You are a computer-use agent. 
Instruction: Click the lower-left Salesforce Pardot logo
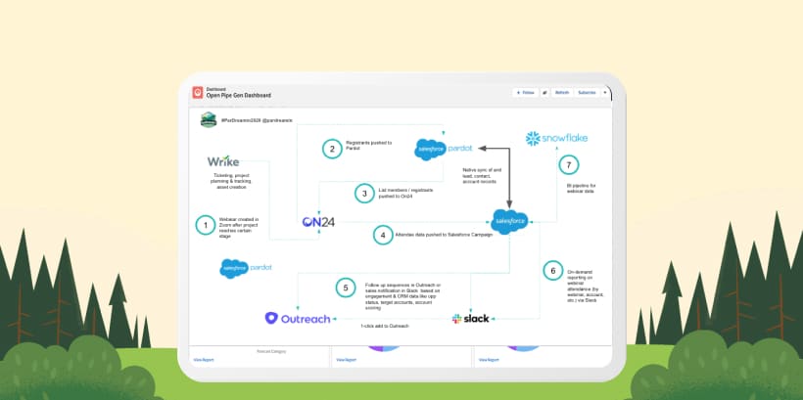[x=246, y=266]
